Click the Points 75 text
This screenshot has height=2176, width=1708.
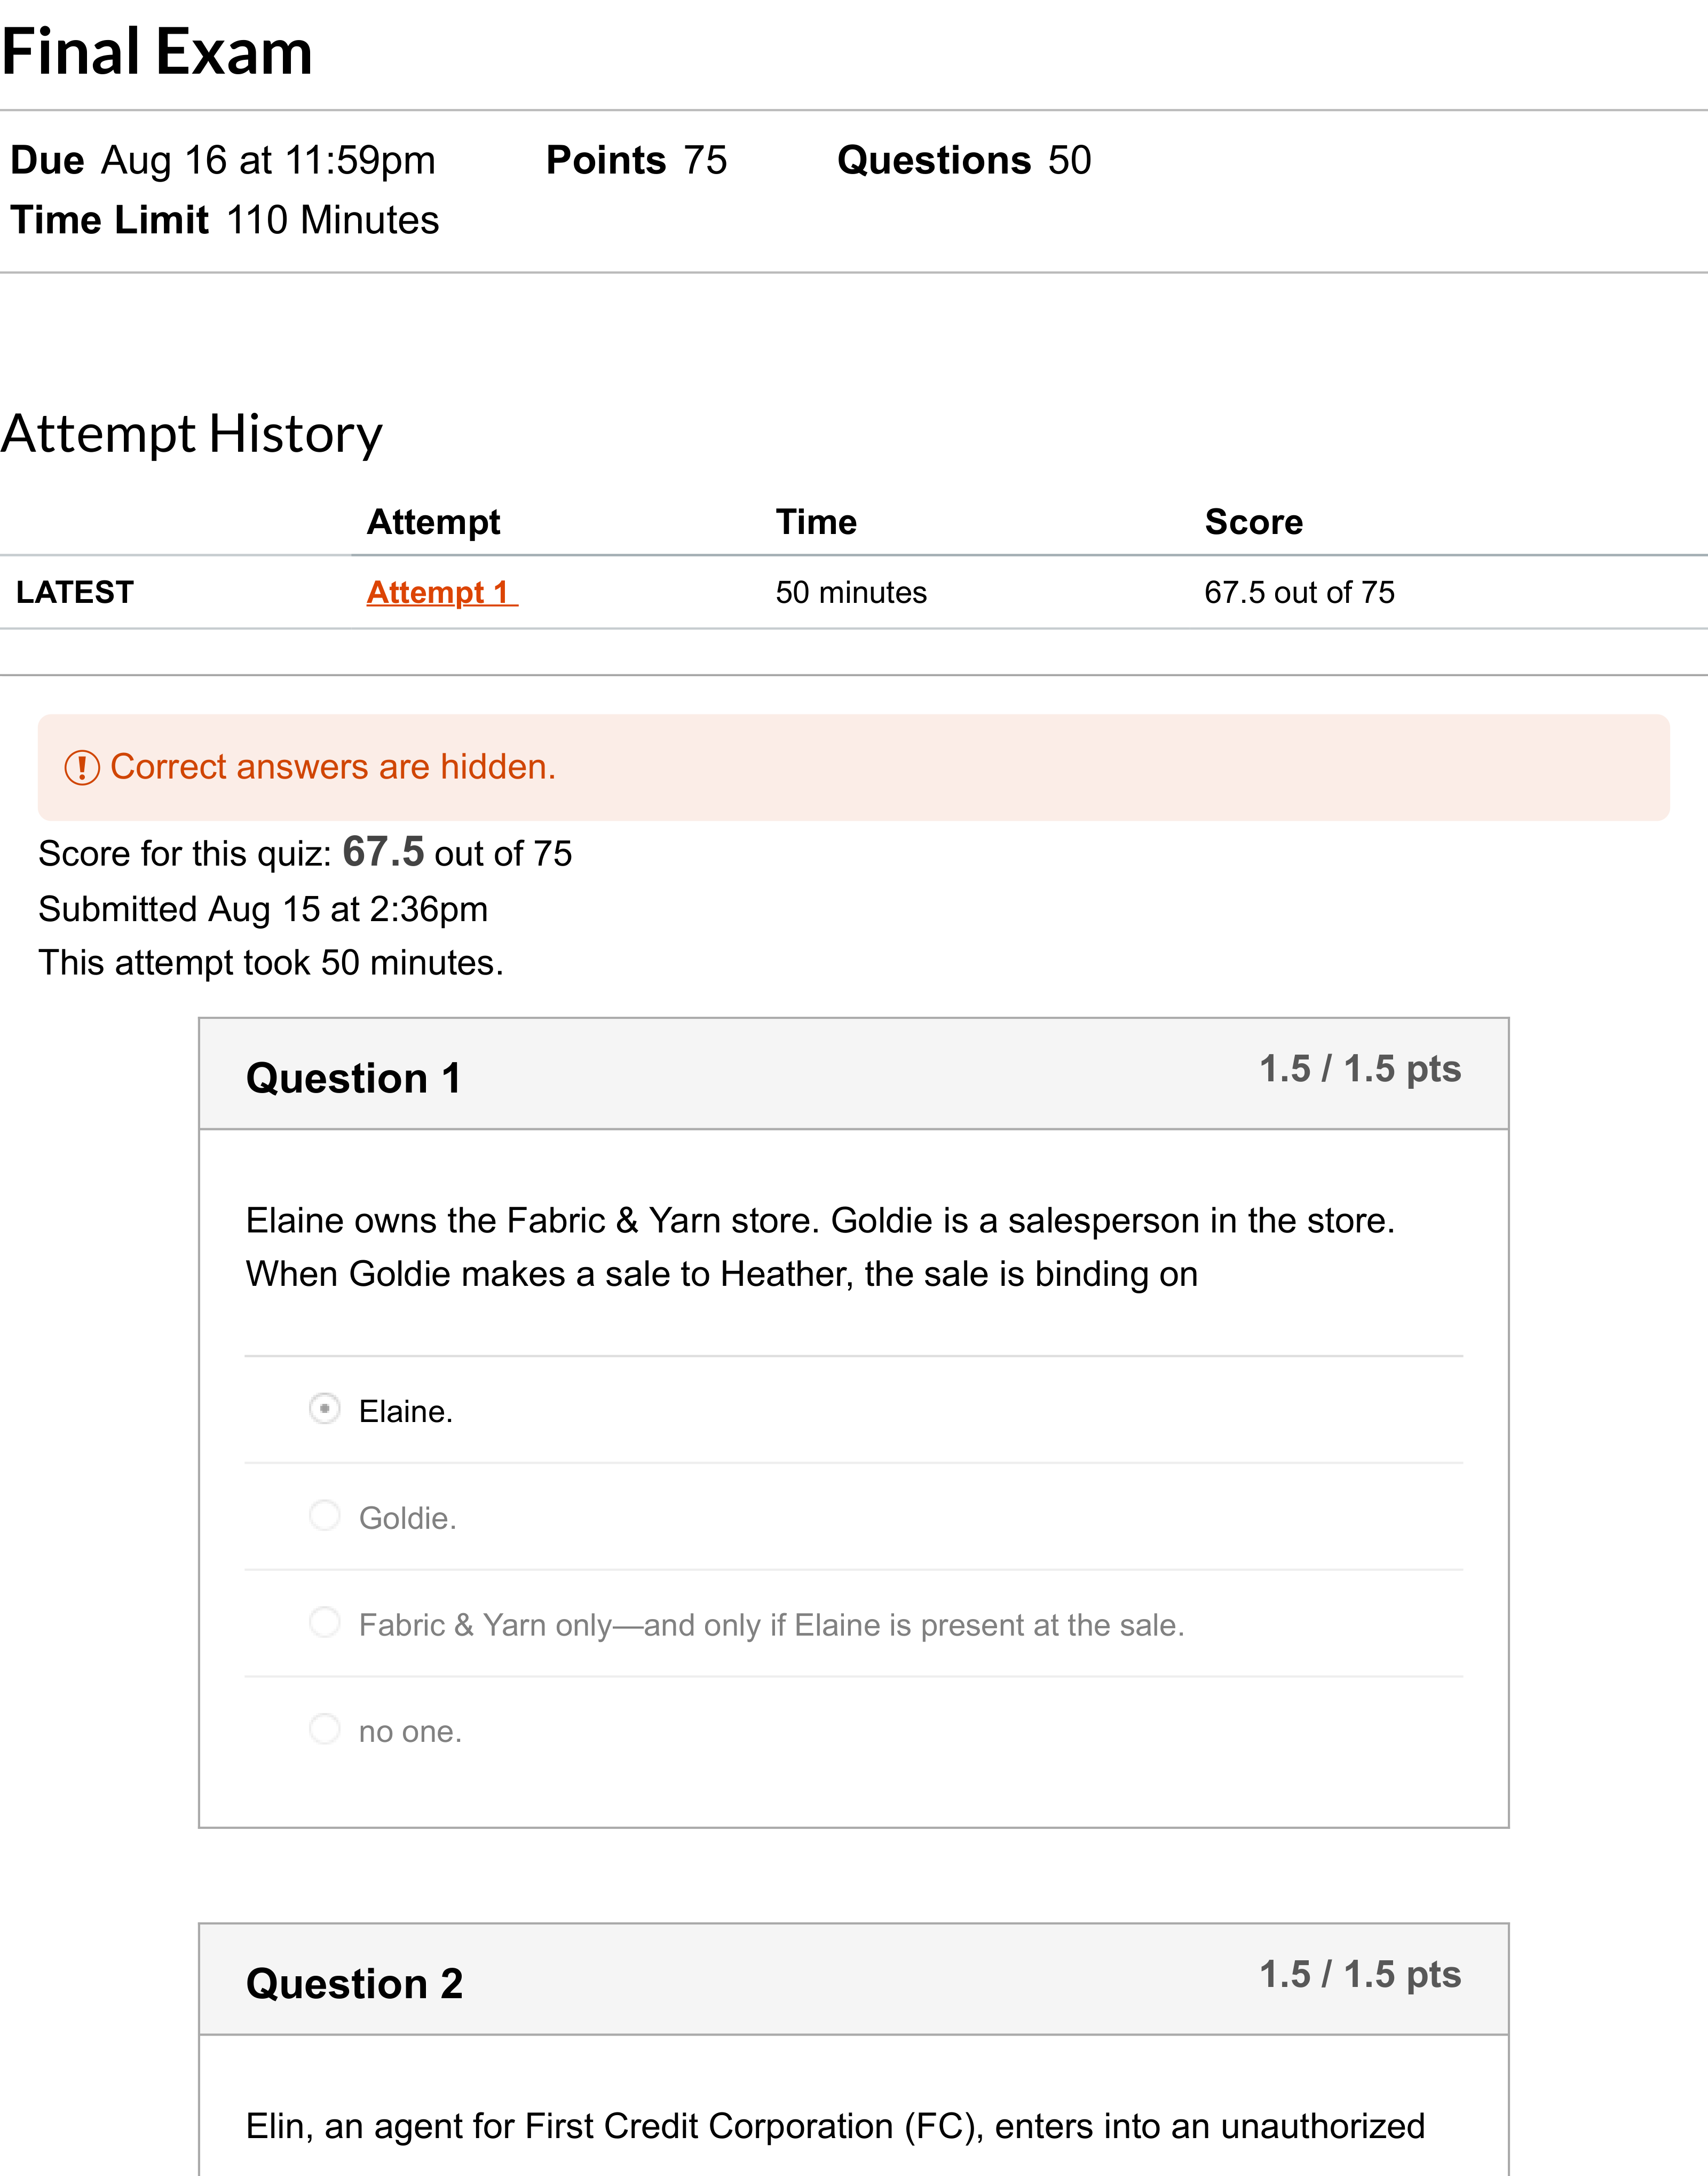[x=637, y=161]
